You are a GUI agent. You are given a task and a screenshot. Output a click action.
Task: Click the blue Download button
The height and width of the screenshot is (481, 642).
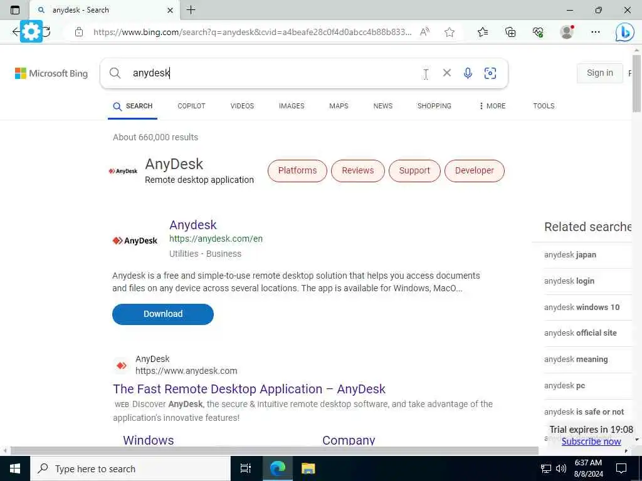[163, 314]
